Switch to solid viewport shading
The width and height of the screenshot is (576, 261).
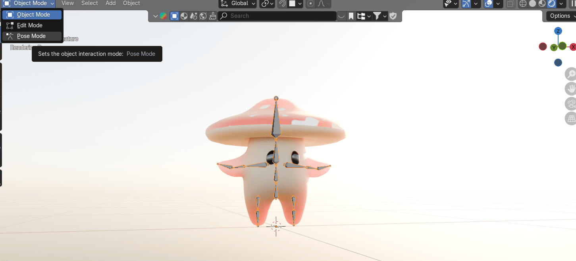[532, 4]
